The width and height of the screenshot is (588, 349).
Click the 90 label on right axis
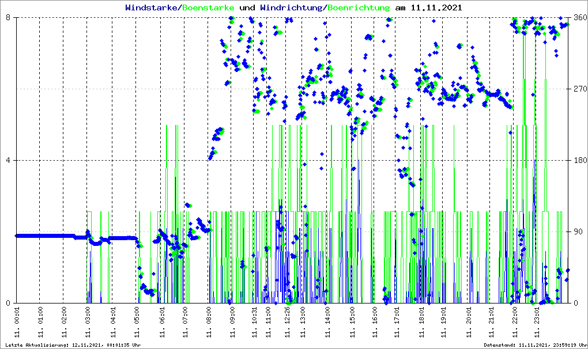(576, 232)
